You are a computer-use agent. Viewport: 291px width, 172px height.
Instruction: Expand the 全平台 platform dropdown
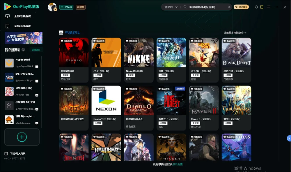click(171, 7)
